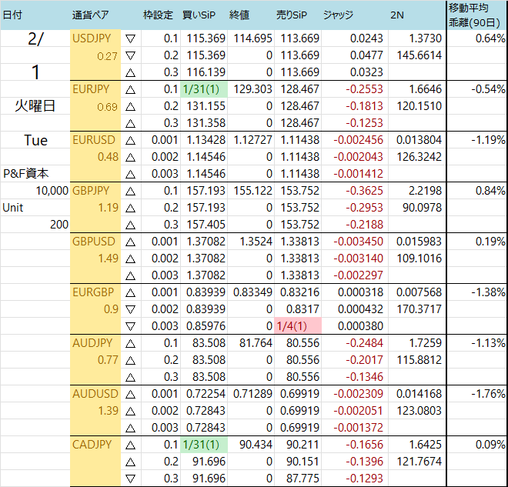This screenshot has width=508, height=487.
Task: Click the GBPUSD 0.001 up-triangle icon
Action: (130, 242)
